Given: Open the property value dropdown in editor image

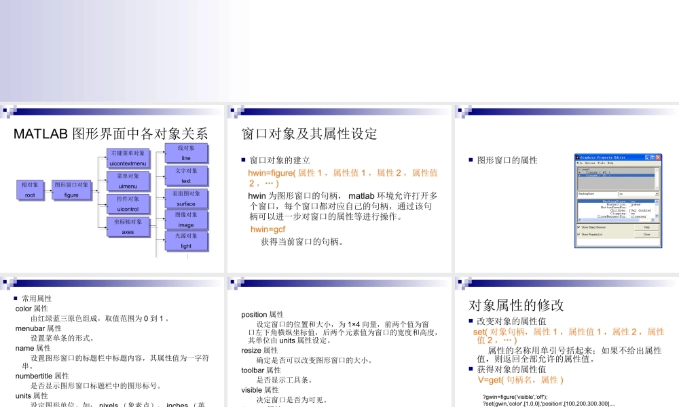Looking at the screenshot, I should pos(657,194).
